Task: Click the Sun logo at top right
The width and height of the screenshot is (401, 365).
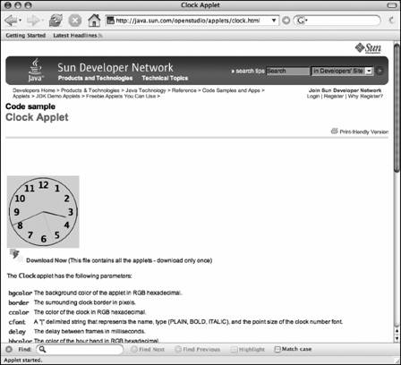Action: tap(368, 48)
